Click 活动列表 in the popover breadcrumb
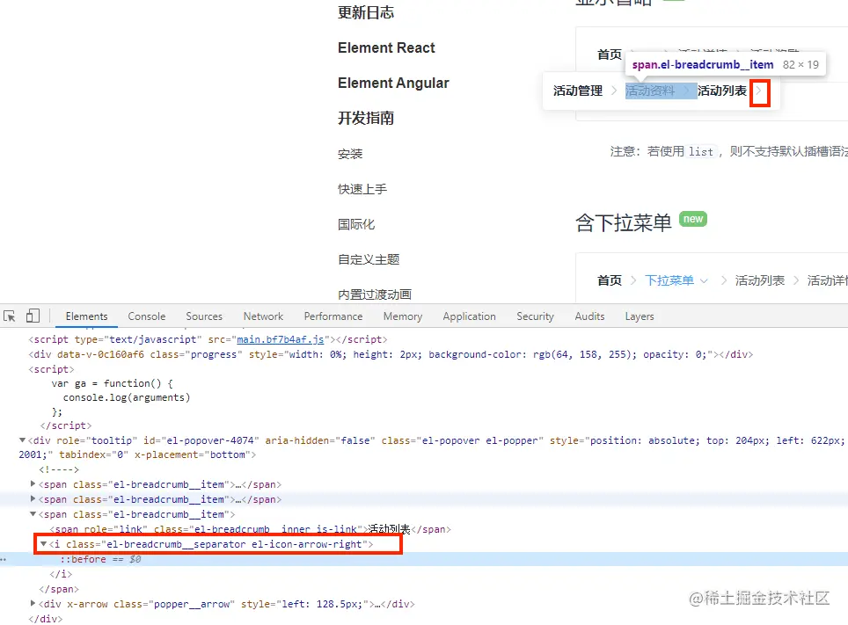The image size is (848, 625). pos(722,91)
